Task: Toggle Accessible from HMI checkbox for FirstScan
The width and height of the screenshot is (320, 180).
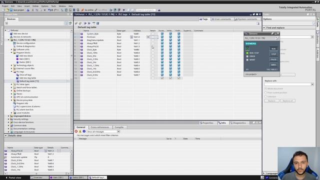Action: [162, 37]
